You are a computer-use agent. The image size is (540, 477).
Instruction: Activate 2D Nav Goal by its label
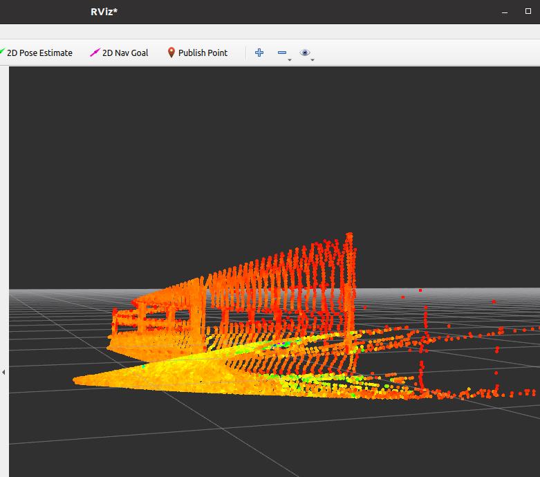click(125, 53)
